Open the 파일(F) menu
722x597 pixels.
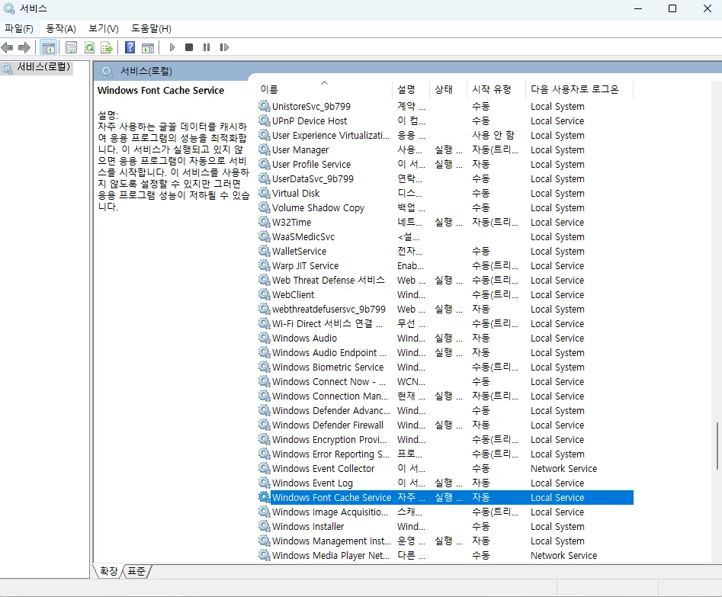click(19, 28)
